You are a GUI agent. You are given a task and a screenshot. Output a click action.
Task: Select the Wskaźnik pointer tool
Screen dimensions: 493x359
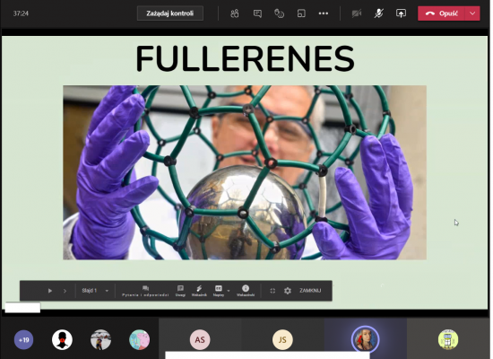(x=199, y=291)
